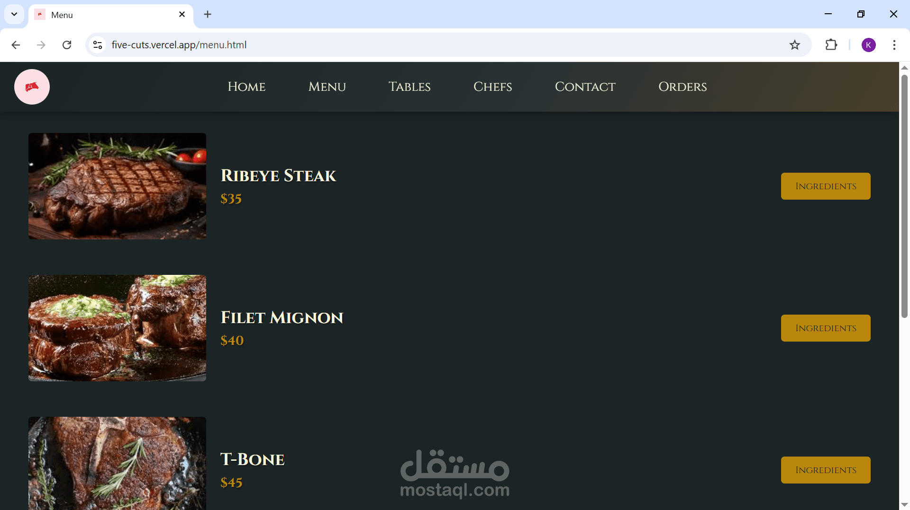Bookmark this page with the star icon
910x510 pixels.
795,45
